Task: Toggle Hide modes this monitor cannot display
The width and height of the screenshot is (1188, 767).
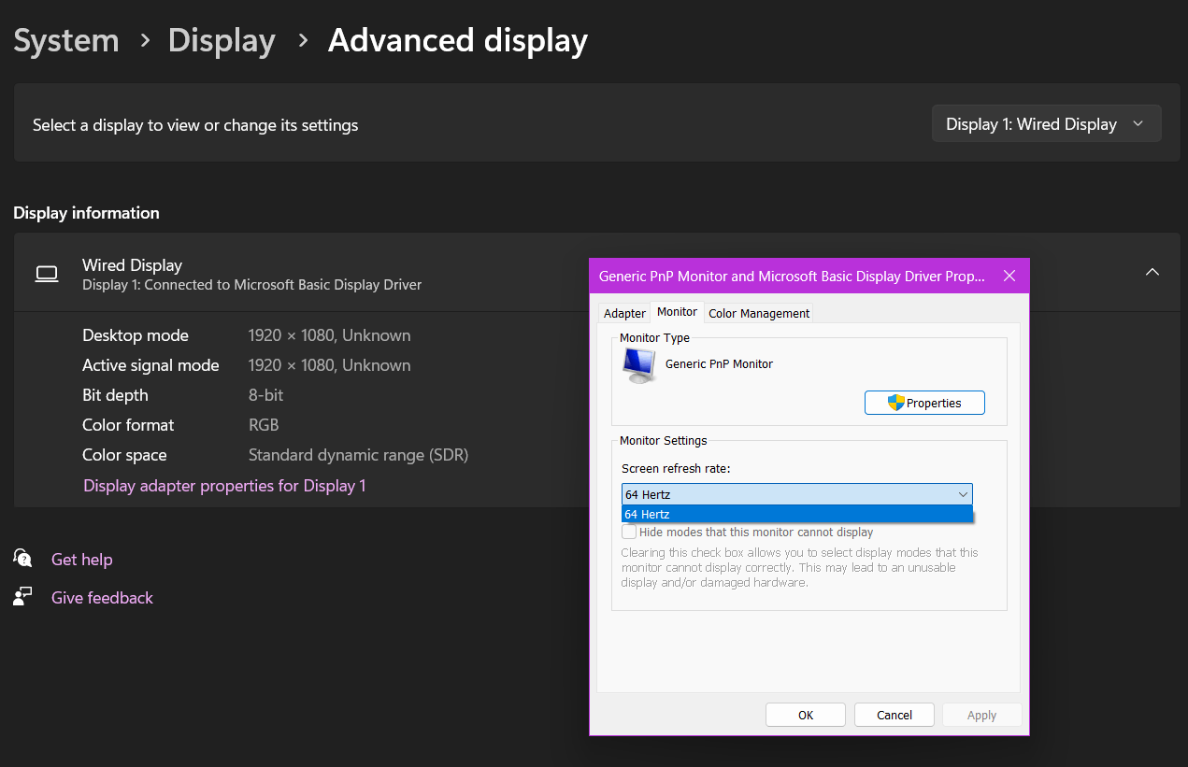Action: point(629,532)
